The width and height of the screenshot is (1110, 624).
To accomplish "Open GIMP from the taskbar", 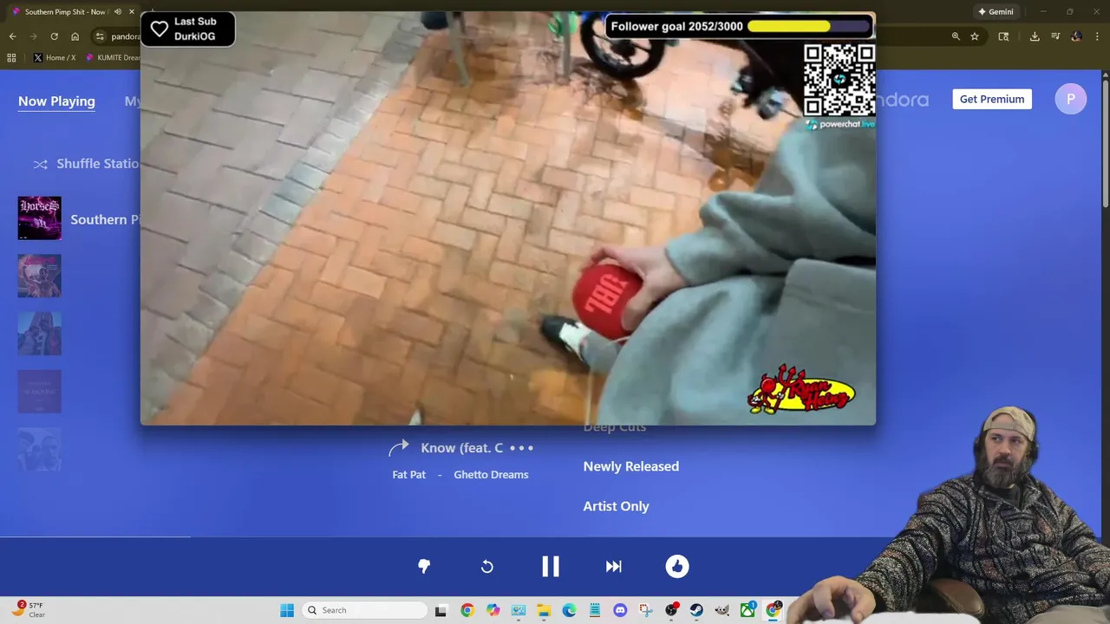I will [x=722, y=610].
